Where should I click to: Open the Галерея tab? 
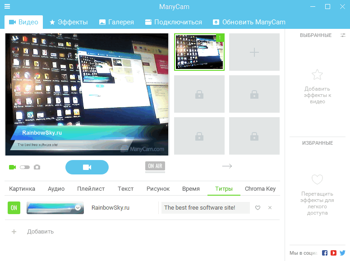(116, 22)
